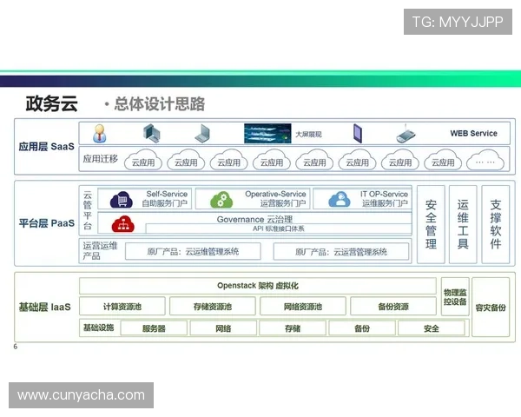
Task: Click the 运营运维产品 label
Action: [x=100, y=251]
